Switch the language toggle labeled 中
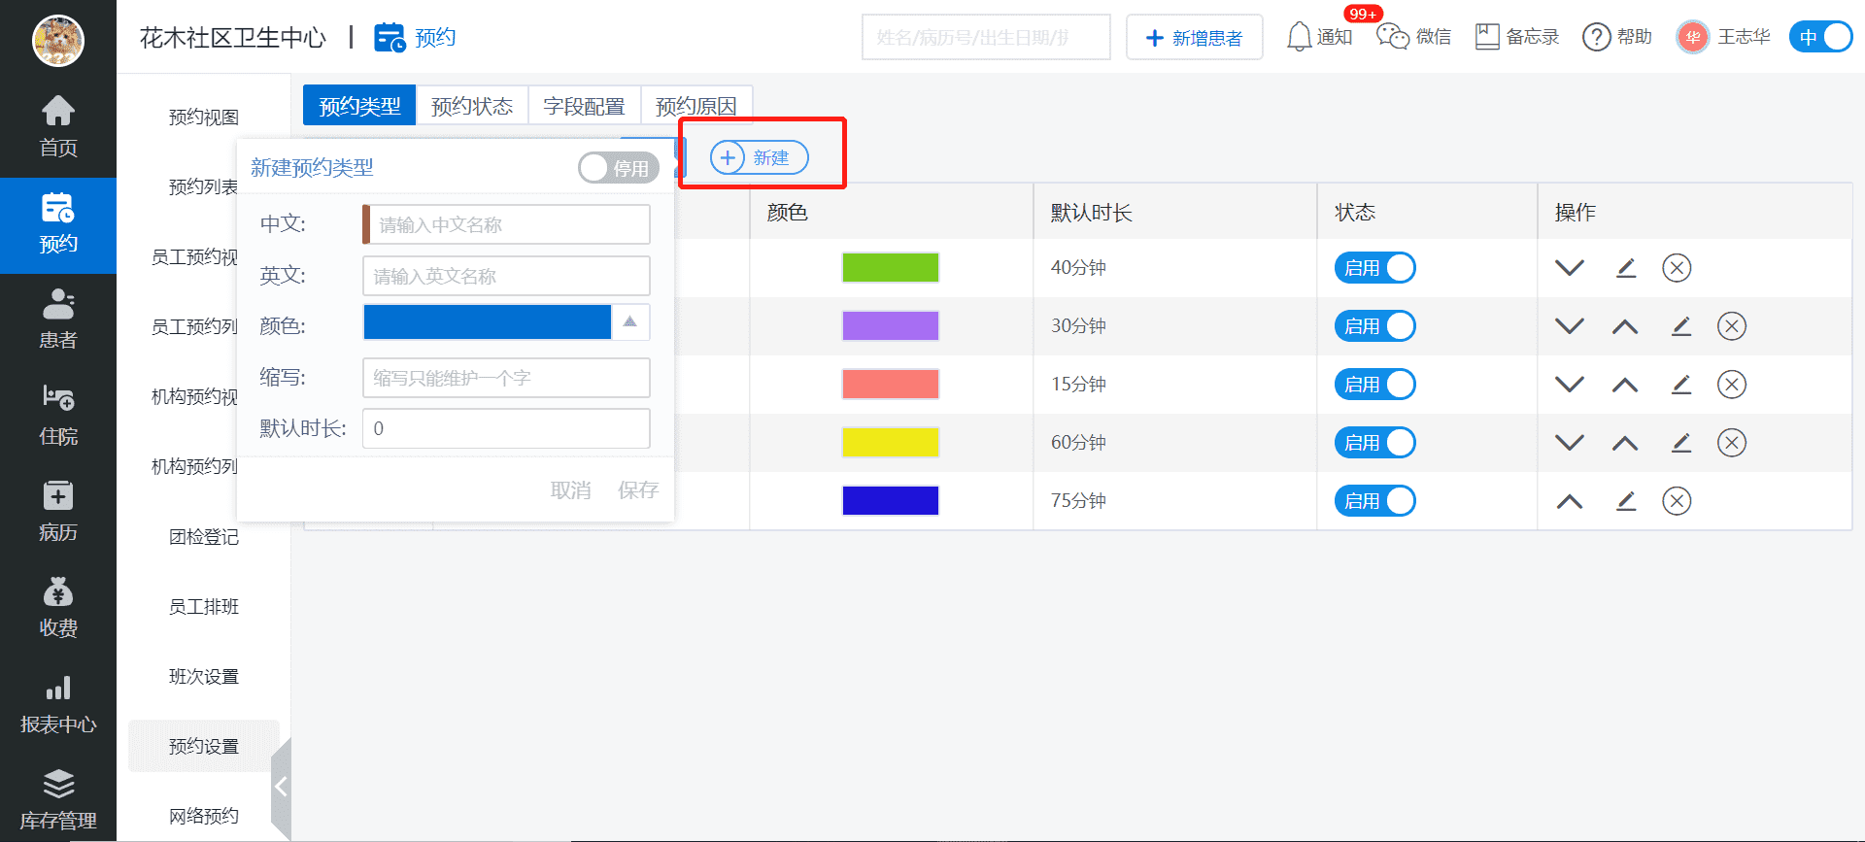The image size is (1865, 842). [1820, 37]
